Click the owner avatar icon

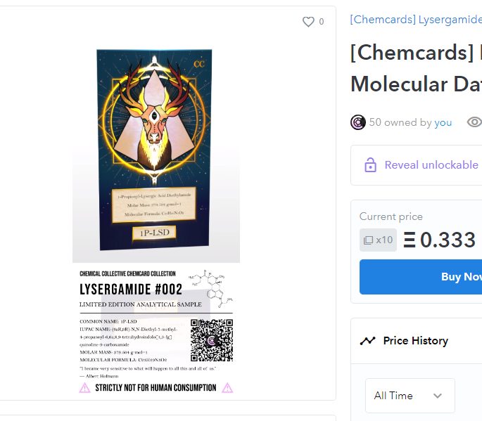(358, 122)
